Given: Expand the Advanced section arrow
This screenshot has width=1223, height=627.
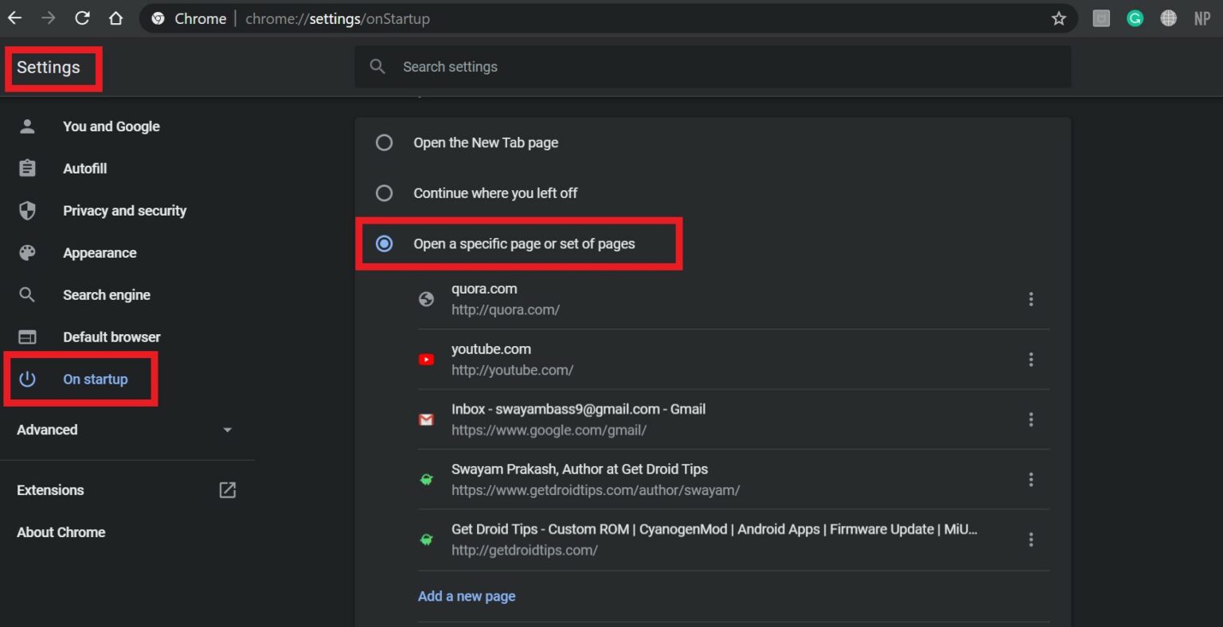Looking at the screenshot, I should [x=227, y=430].
